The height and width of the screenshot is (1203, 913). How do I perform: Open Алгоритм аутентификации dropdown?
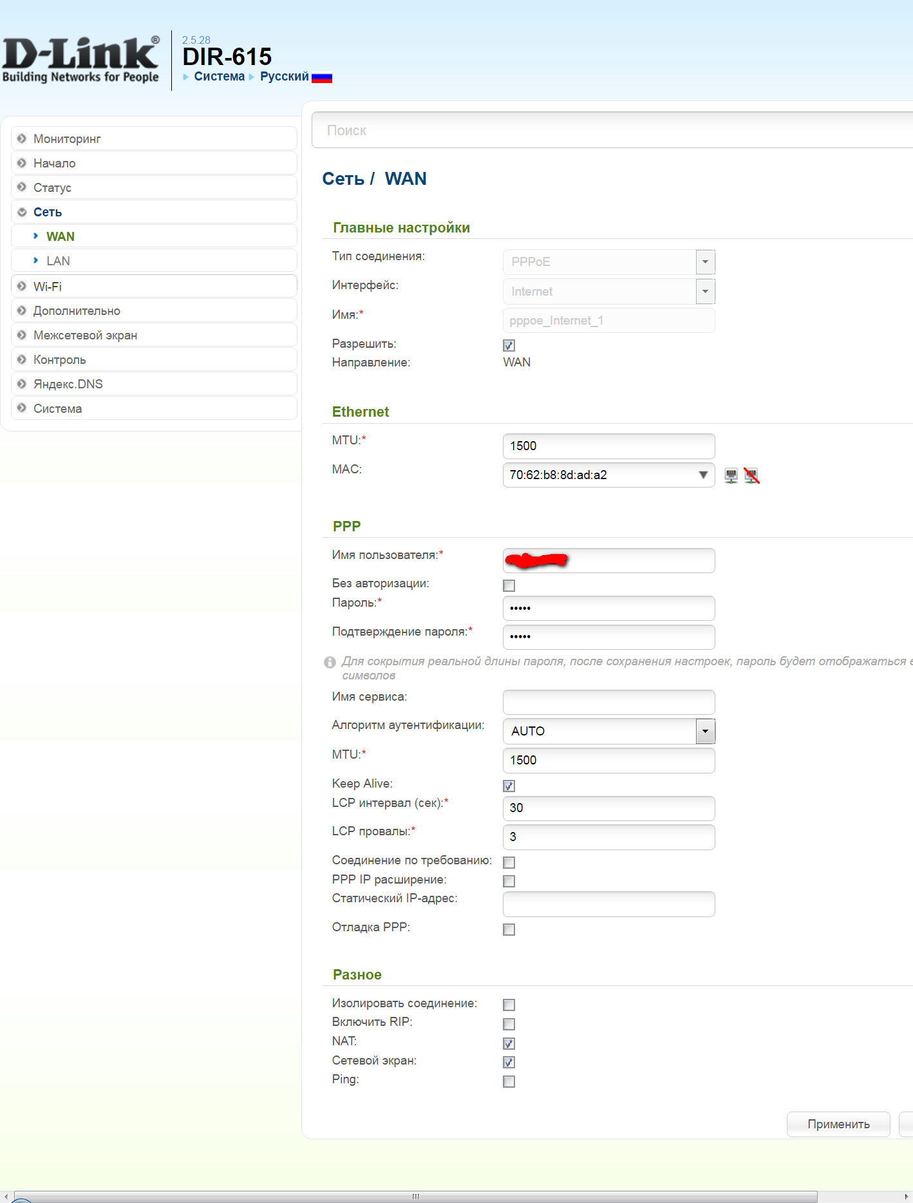[705, 732]
